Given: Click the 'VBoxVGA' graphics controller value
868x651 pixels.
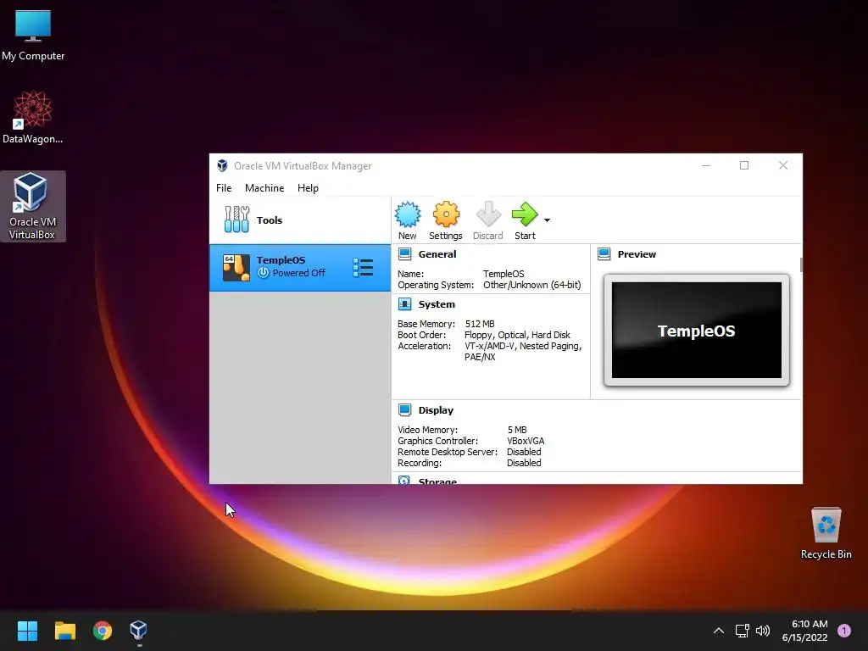Looking at the screenshot, I should pos(526,441).
